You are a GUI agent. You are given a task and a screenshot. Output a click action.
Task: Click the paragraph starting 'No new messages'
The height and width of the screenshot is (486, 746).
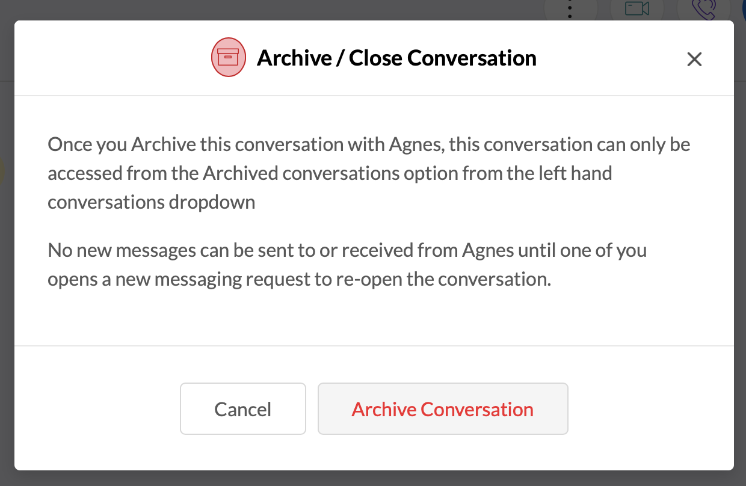click(x=347, y=265)
